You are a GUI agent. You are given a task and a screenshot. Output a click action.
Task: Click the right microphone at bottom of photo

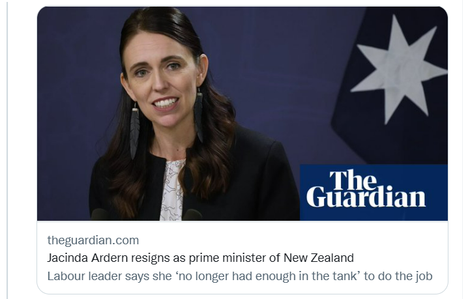[x=192, y=215]
